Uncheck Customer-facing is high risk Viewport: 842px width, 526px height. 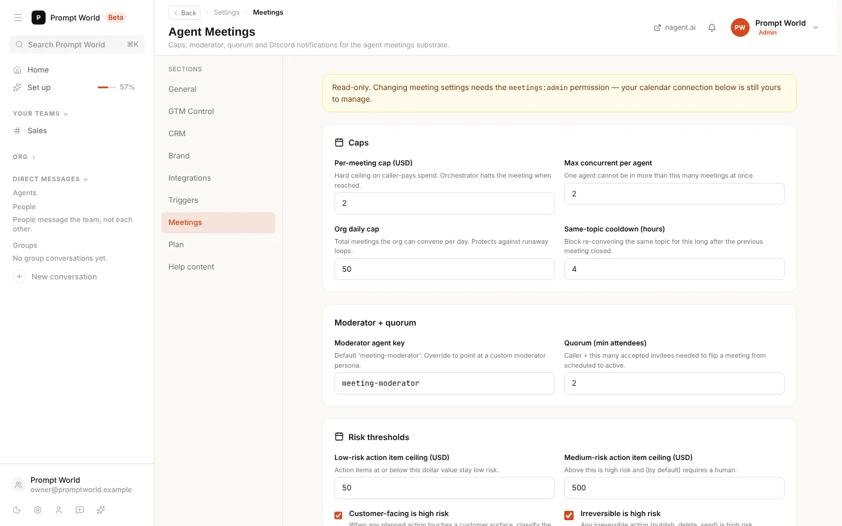[339, 515]
